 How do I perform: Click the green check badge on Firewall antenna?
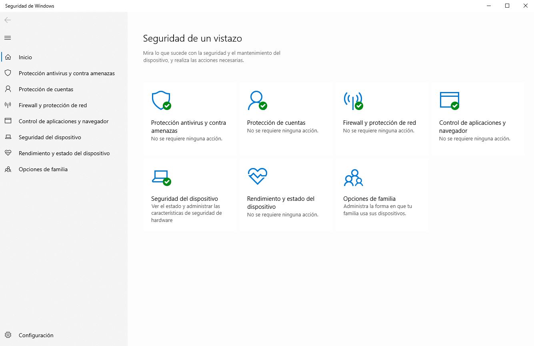[359, 106]
